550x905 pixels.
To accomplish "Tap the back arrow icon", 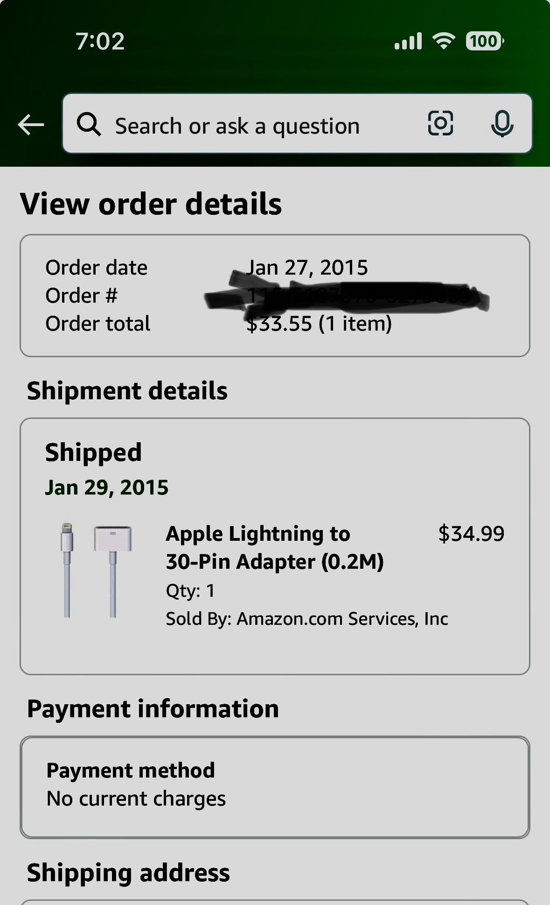I will click(x=31, y=125).
